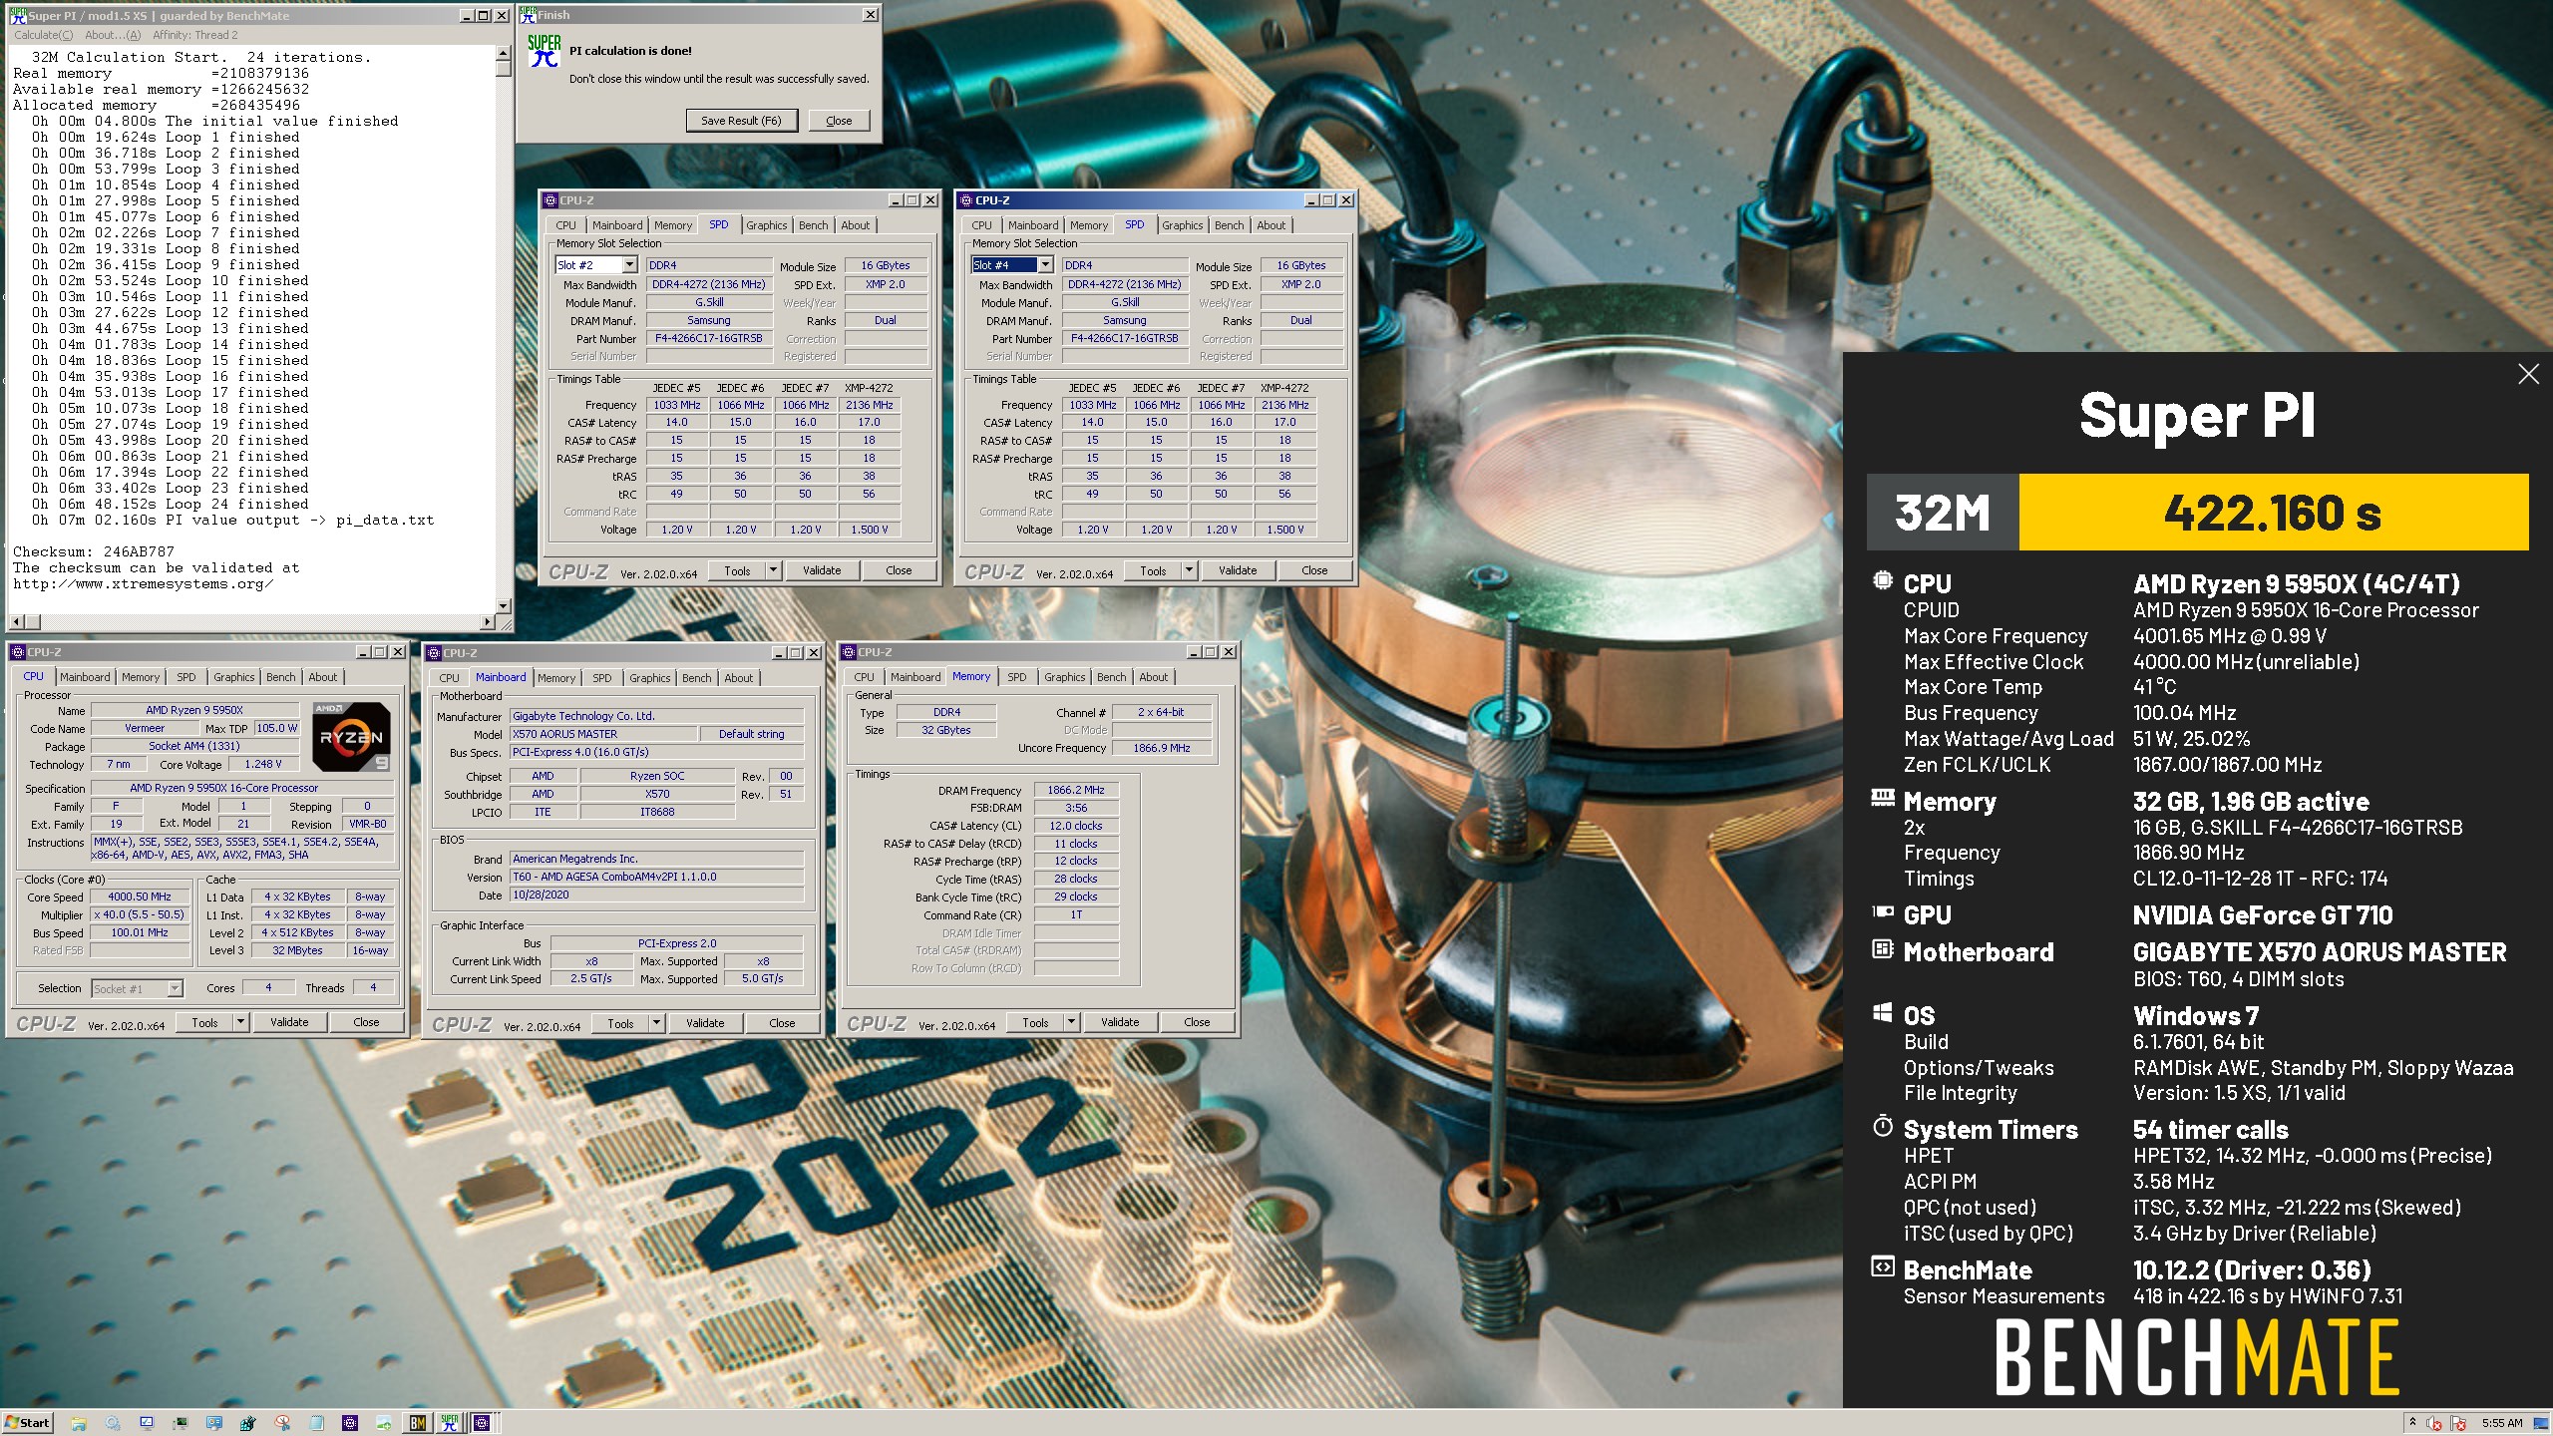Launch Registry Editor cube icon in taskbar
Image resolution: width=2553 pixels, height=1436 pixels.
coord(248,1423)
